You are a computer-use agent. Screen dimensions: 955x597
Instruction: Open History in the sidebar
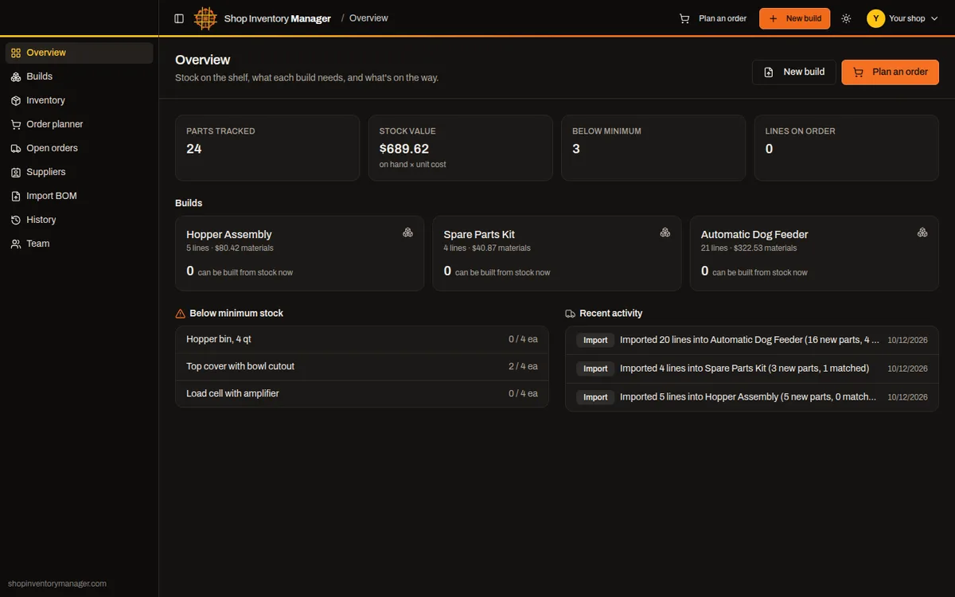point(79,220)
